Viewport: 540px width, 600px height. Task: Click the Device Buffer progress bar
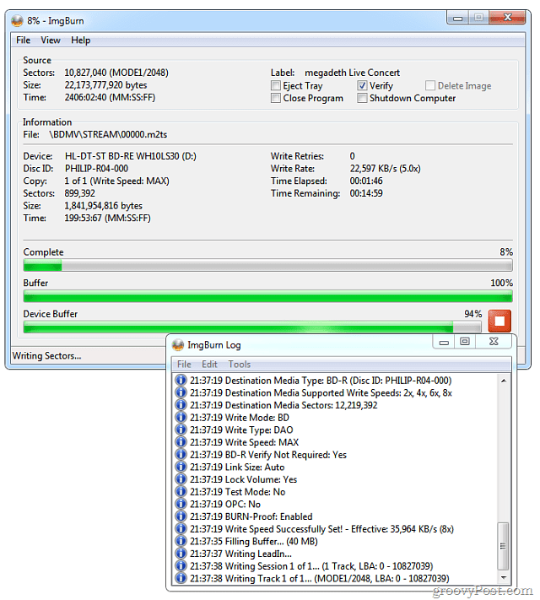tap(252, 327)
